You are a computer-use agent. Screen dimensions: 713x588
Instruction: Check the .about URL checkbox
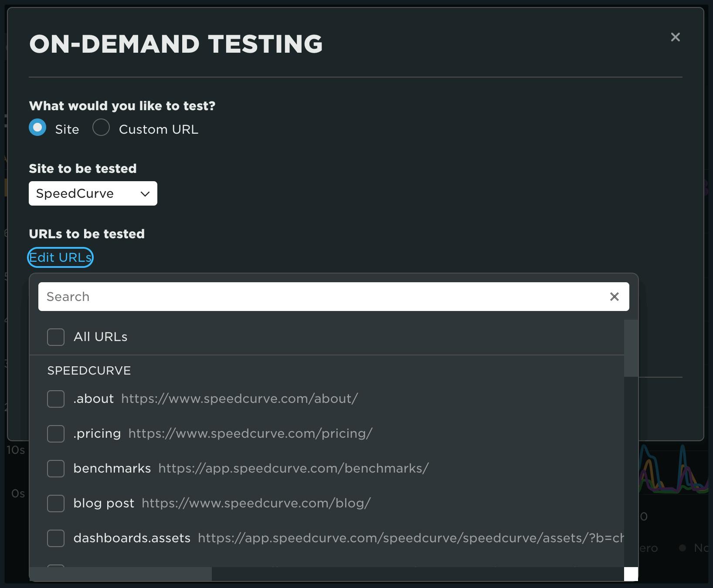[55, 399]
